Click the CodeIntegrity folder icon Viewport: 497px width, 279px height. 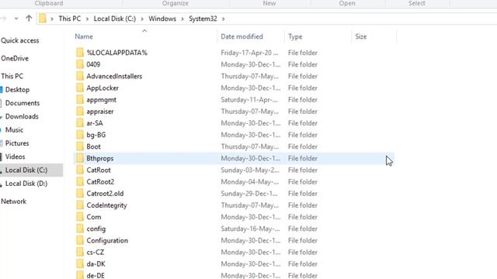click(80, 205)
